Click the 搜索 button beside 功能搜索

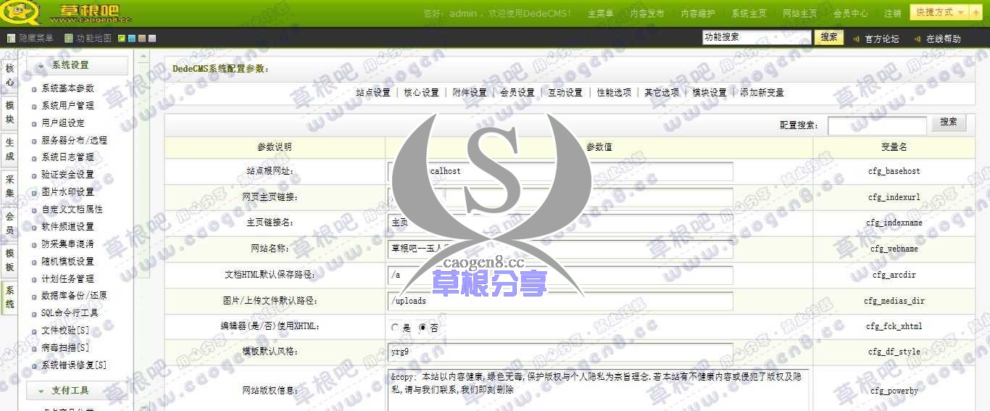click(829, 37)
